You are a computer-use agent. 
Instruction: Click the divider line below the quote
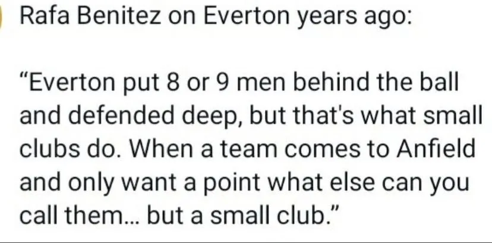pos(246,241)
